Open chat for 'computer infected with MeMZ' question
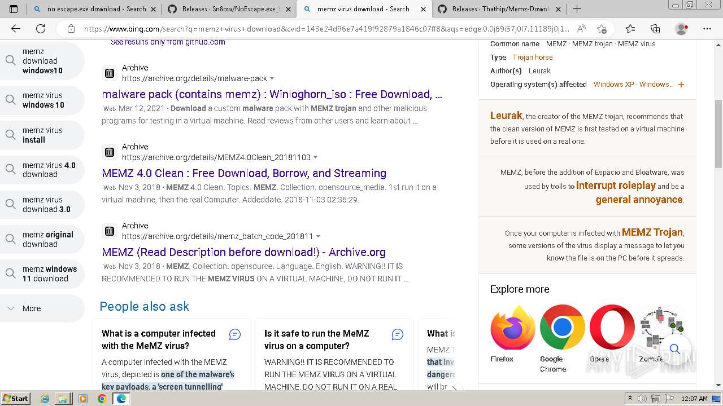 pos(235,334)
